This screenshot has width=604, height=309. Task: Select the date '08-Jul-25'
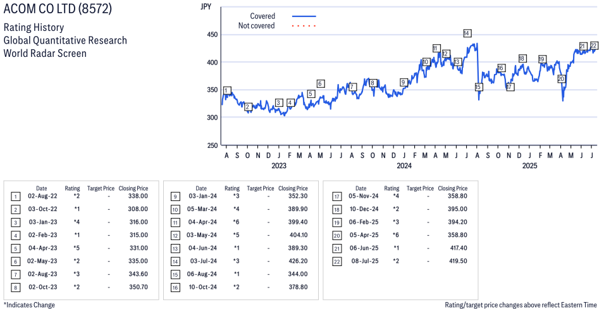[365, 261]
